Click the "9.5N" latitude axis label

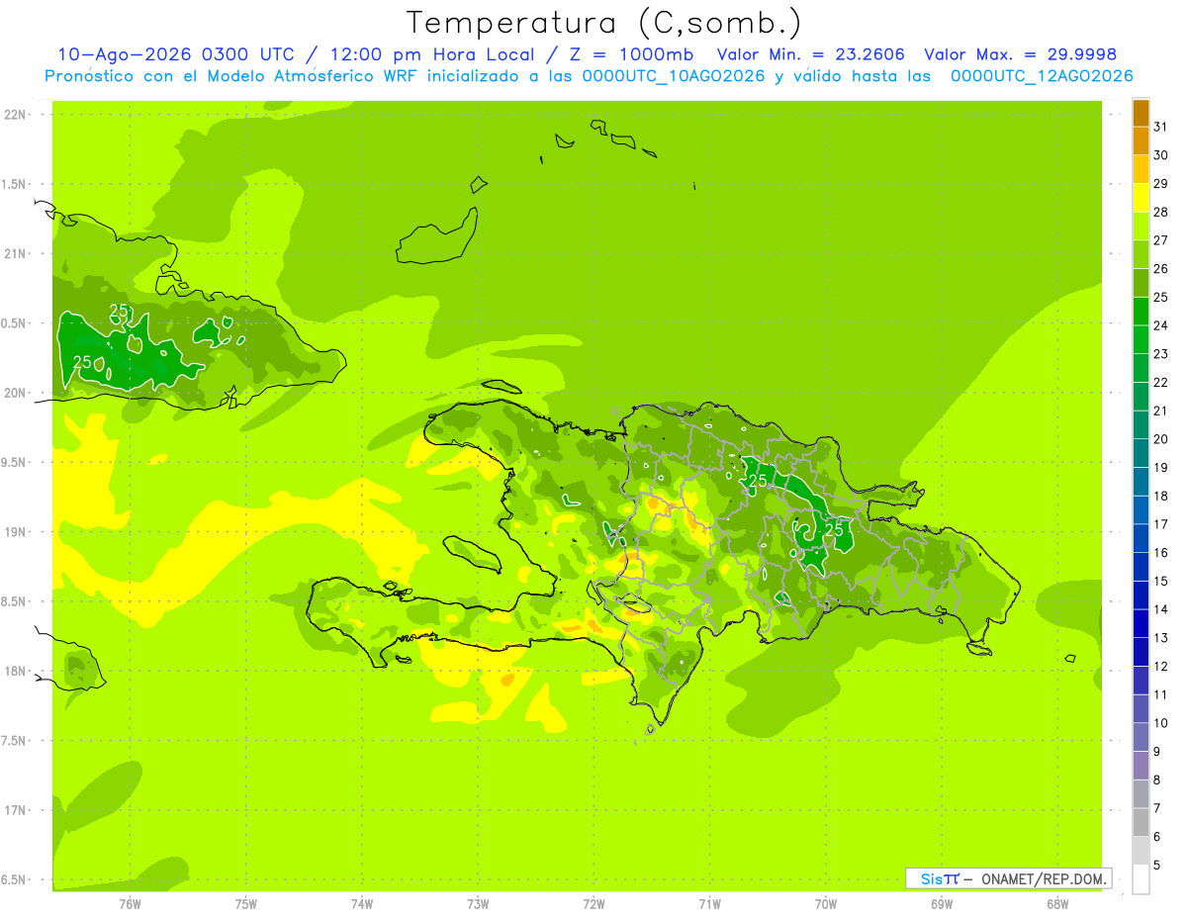pyautogui.click(x=15, y=462)
